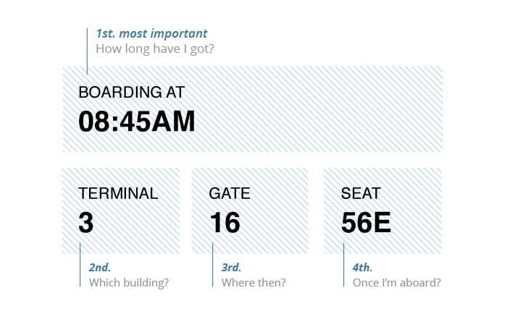This screenshot has height=314, width=507.
Task: Click the '4th.' annotation label
Action: 362,268
